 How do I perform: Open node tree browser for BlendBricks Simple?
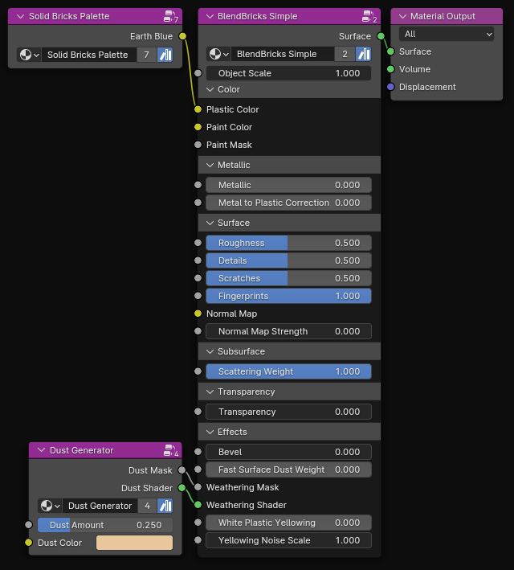point(219,54)
